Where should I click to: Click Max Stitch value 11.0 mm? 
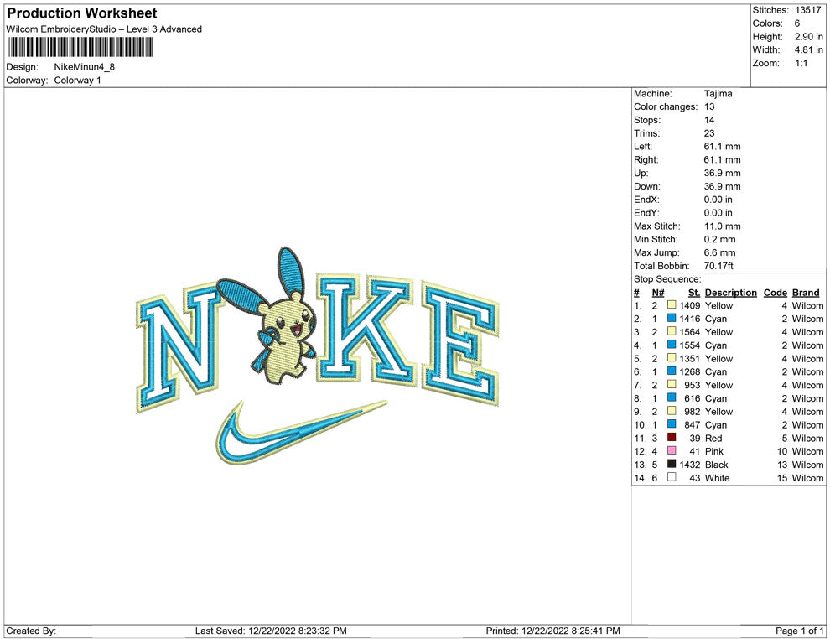722,226
